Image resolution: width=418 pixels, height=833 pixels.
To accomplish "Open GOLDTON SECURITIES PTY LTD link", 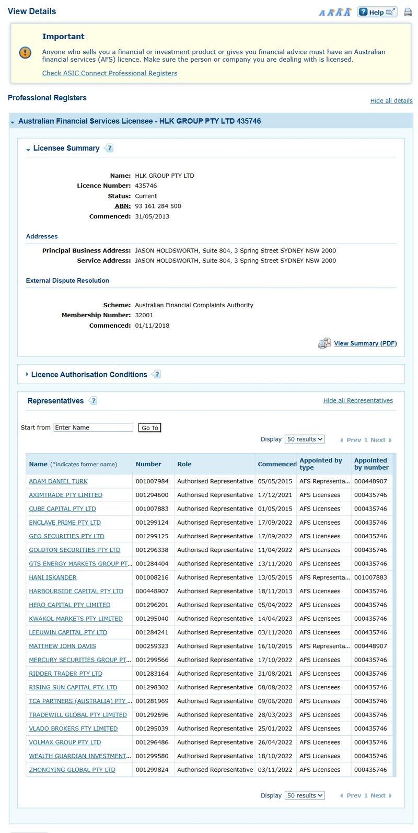I will click(x=74, y=550).
